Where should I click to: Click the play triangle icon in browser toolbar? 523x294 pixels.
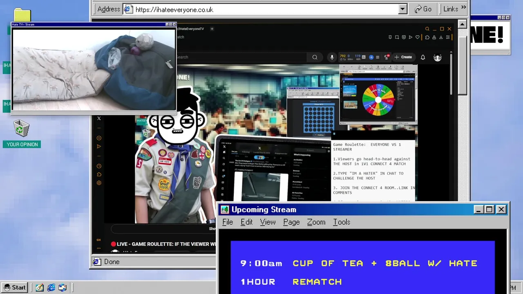tap(411, 37)
